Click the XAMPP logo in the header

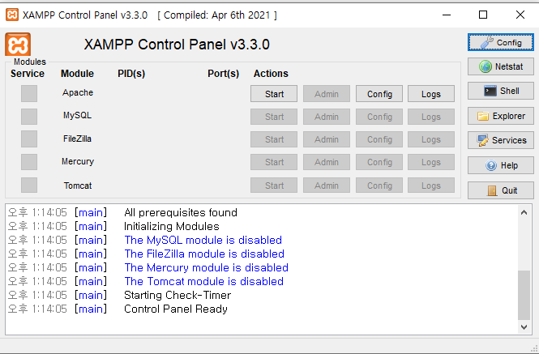[x=18, y=45]
